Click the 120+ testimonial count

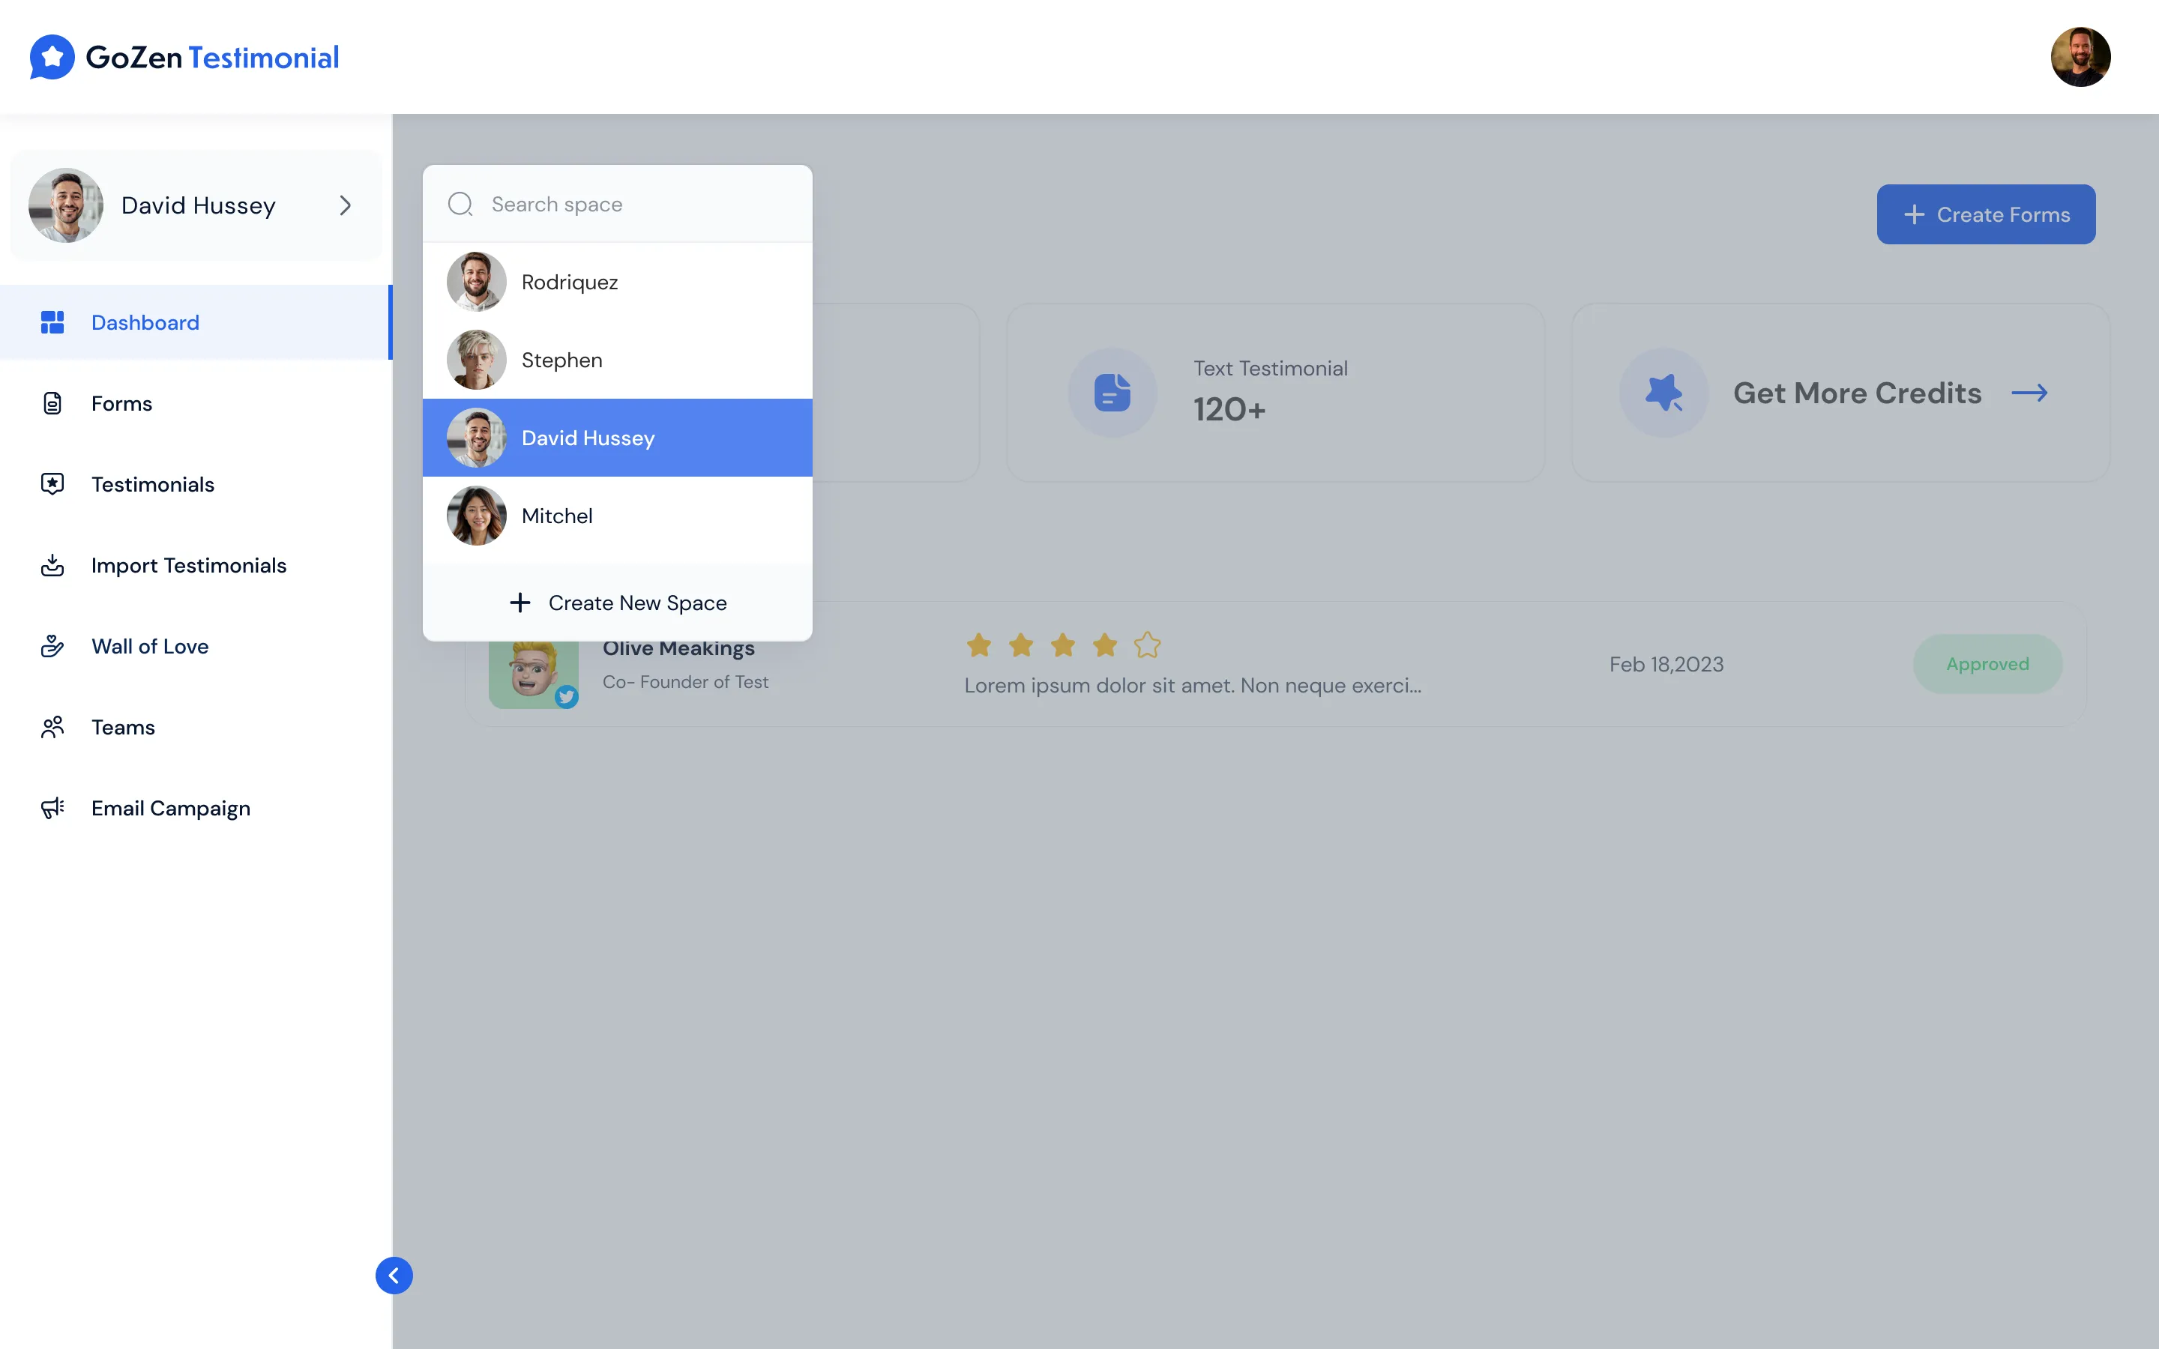[x=1229, y=409]
